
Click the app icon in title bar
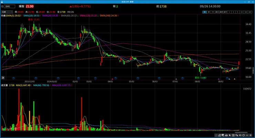[x=2, y=2]
